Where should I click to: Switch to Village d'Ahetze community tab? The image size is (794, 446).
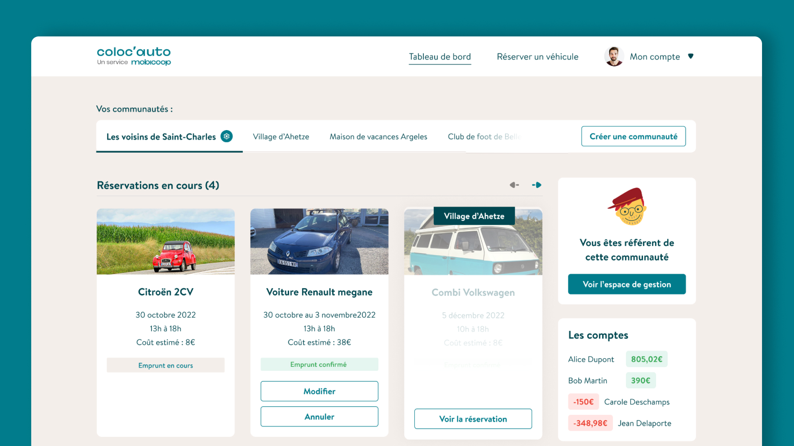coord(281,137)
